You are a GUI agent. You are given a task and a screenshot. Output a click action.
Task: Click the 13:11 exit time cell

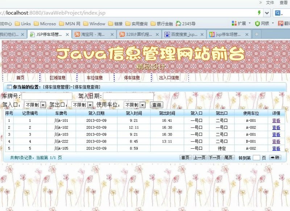(167, 141)
